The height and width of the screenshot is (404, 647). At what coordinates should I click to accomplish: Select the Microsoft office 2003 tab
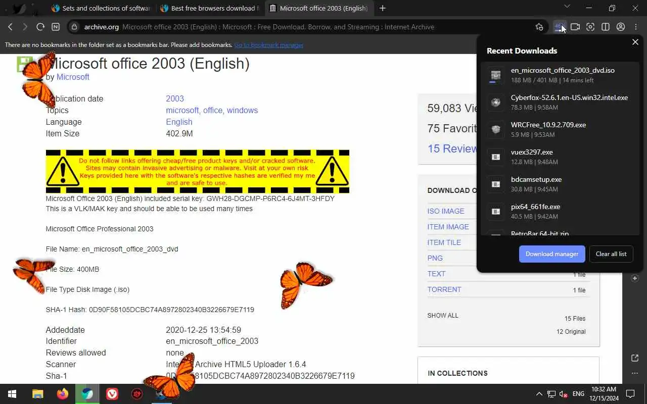[x=319, y=8]
